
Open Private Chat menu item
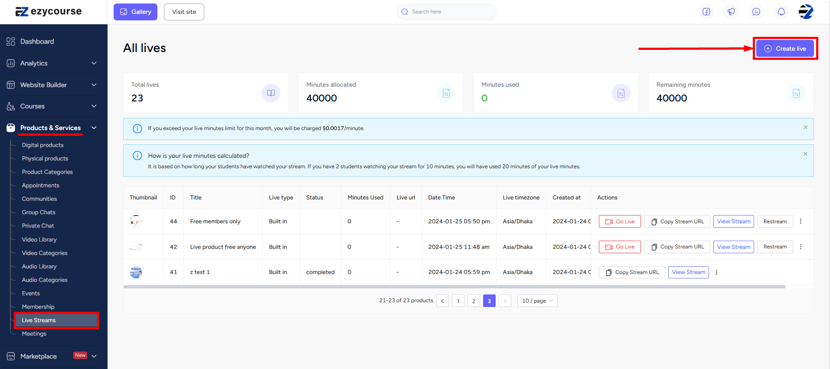coord(38,226)
